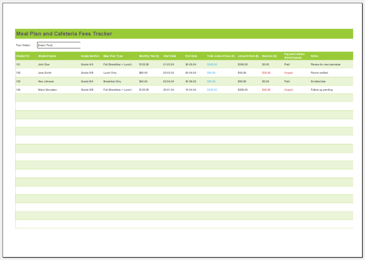The height and width of the screenshot is (260, 365).
Task: Select John Doe's balance '$0.00'
Action: [x=266, y=65]
